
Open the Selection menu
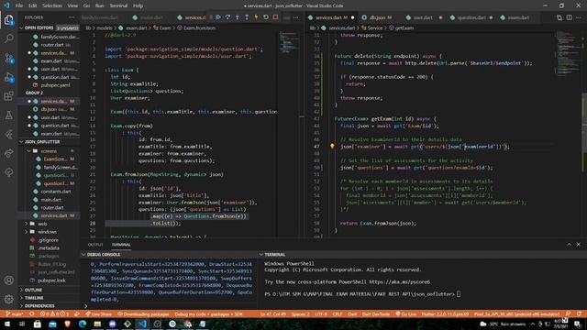point(52,5)
